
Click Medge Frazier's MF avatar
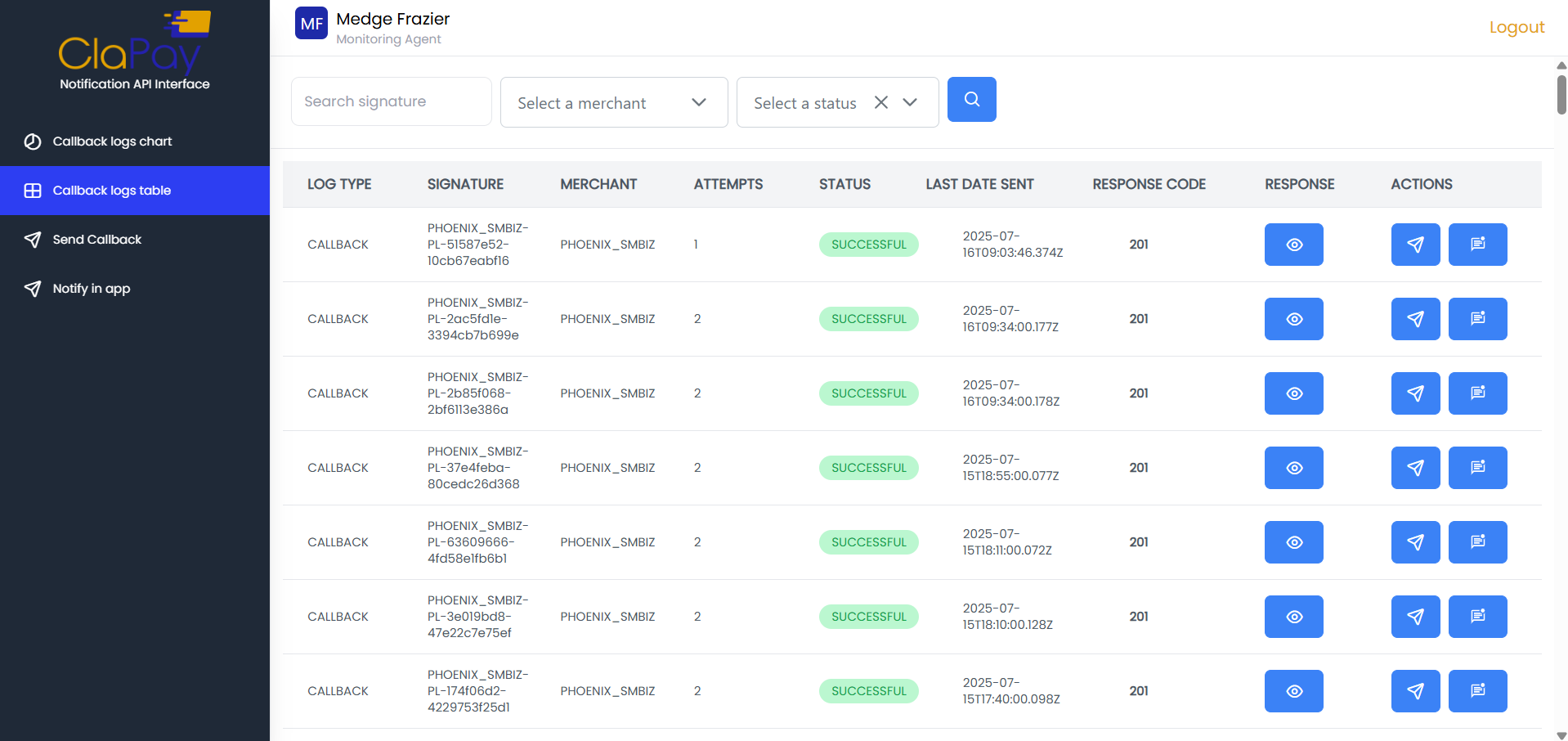[x=311, y=23]
